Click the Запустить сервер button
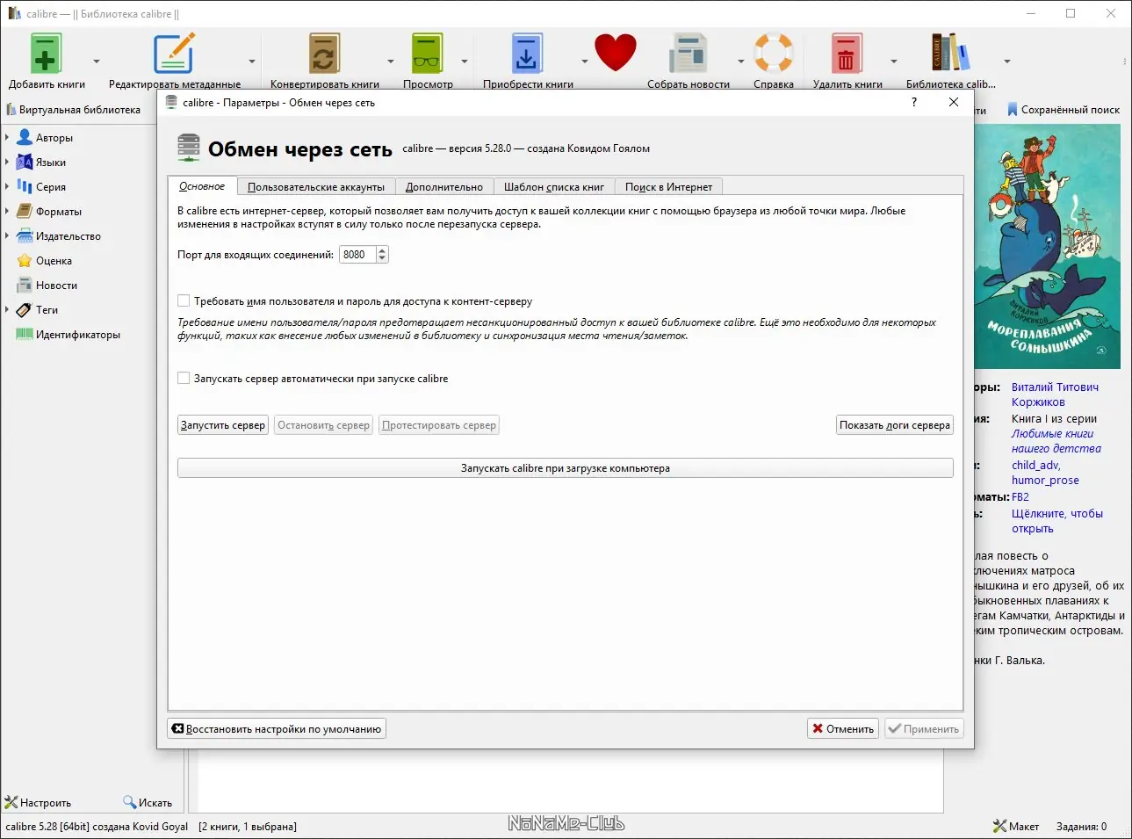Viewport: 1132px width, 839px height. pyautogui.click(x=223, y=425)
